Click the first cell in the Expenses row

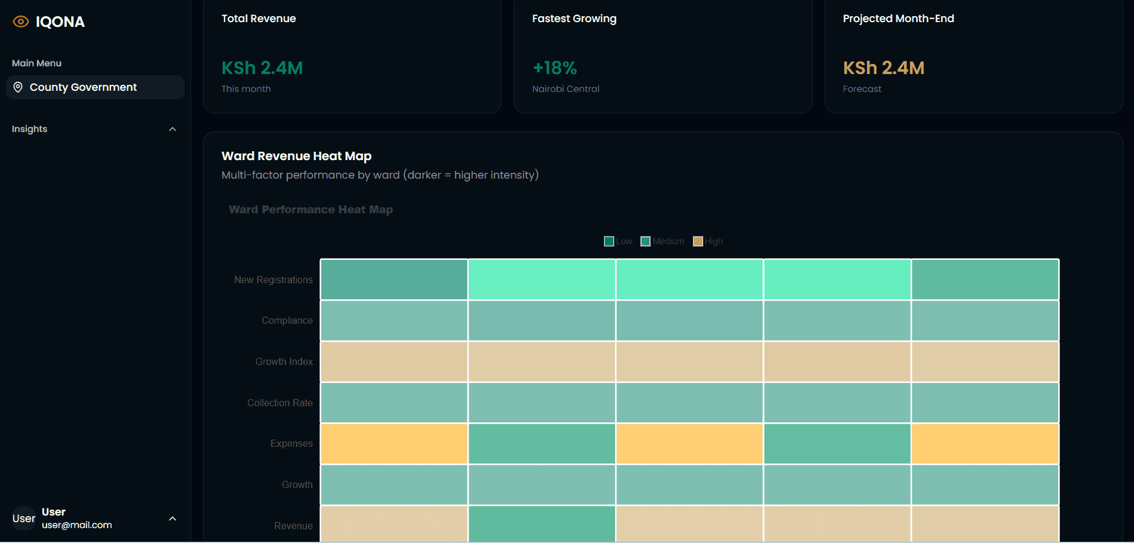click(x=394, y=444)
